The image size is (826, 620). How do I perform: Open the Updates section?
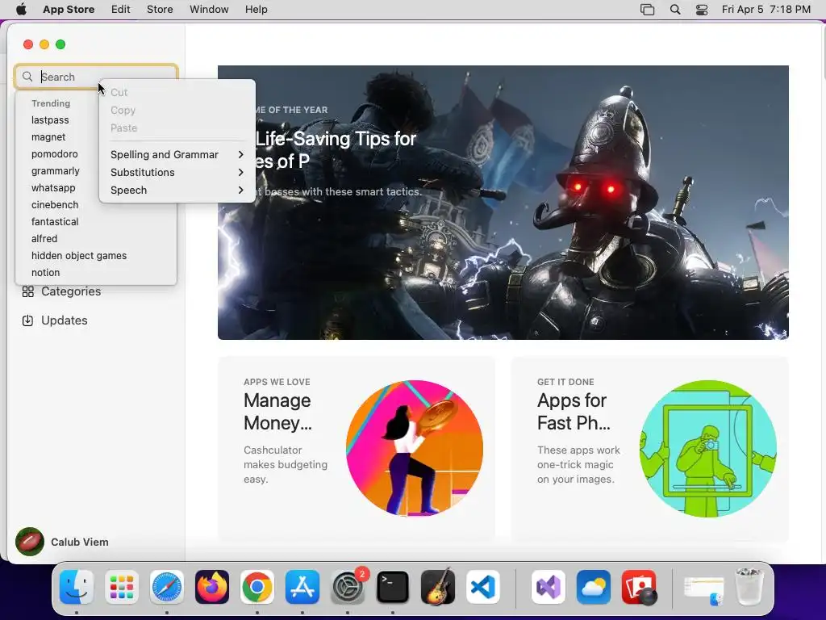click(65, 320)
